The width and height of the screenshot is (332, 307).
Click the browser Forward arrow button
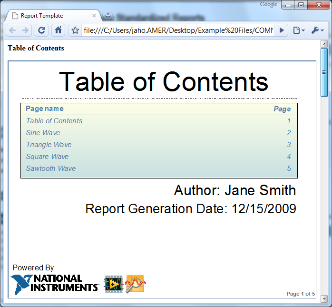25,30
